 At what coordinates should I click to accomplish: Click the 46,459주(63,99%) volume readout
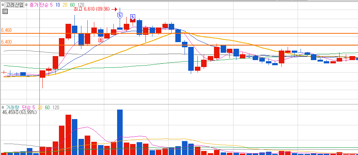tap(20, 112)
